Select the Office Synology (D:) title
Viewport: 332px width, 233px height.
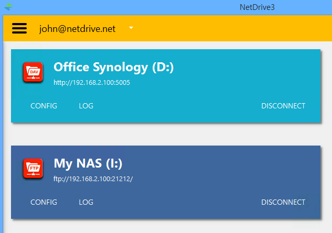click(x=113, y=68)
